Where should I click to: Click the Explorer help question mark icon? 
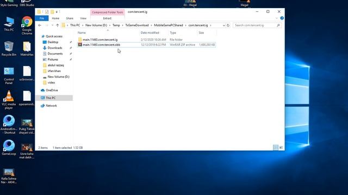pos(282,18)
